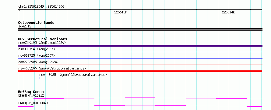
Task: Click the 225613k ruler tick label
Action: (121, 12)
